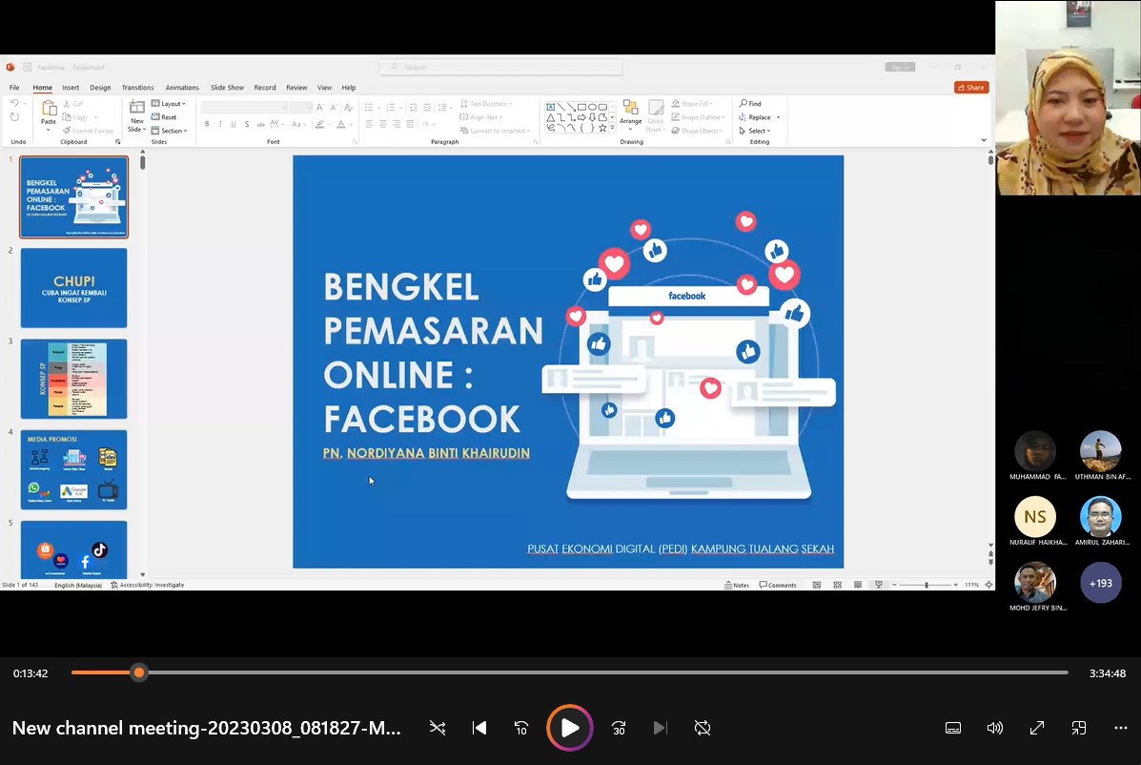
Task: Open the volume control
Action: pyautogui.click(x=995, y=728)
